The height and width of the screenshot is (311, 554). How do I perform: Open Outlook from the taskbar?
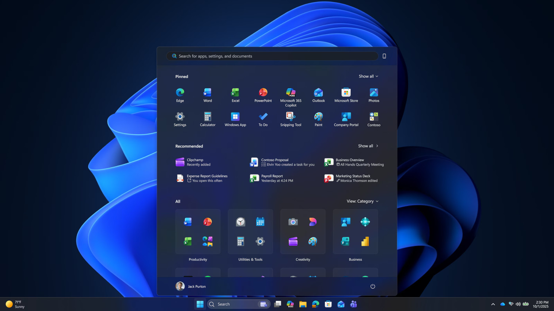(x=341, y=304)
